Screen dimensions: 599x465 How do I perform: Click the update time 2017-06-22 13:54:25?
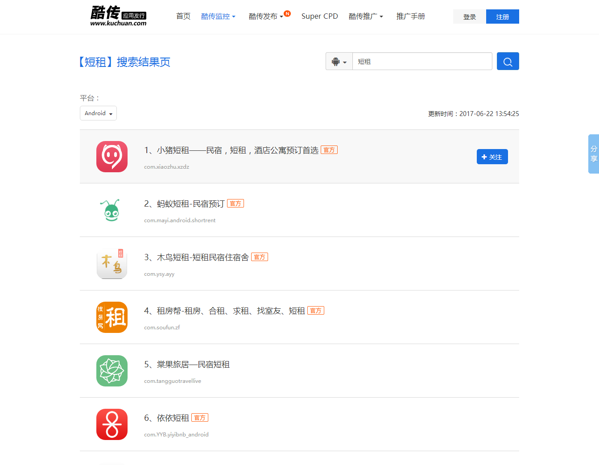[x=489, y=114]
